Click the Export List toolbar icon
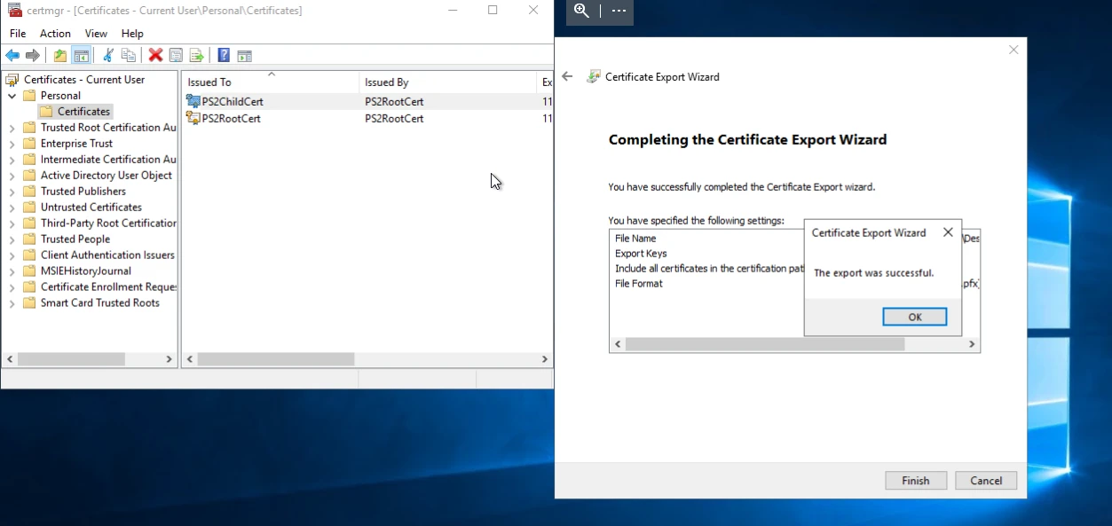The height and width of the screenshot is (526, 1112). point(196,55)
